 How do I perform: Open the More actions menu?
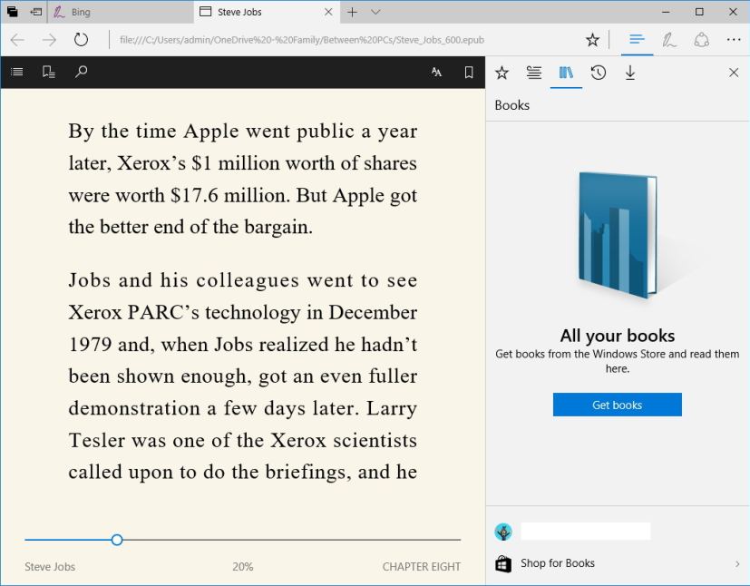point(735,40)
